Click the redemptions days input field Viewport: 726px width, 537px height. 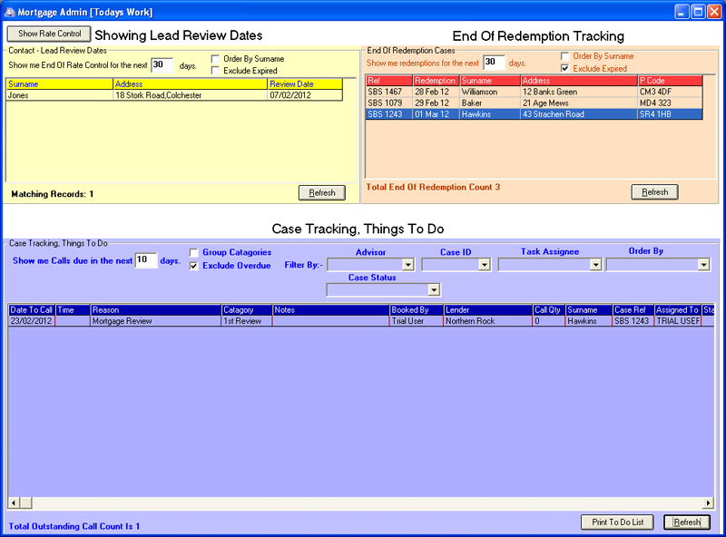point(494,63)
